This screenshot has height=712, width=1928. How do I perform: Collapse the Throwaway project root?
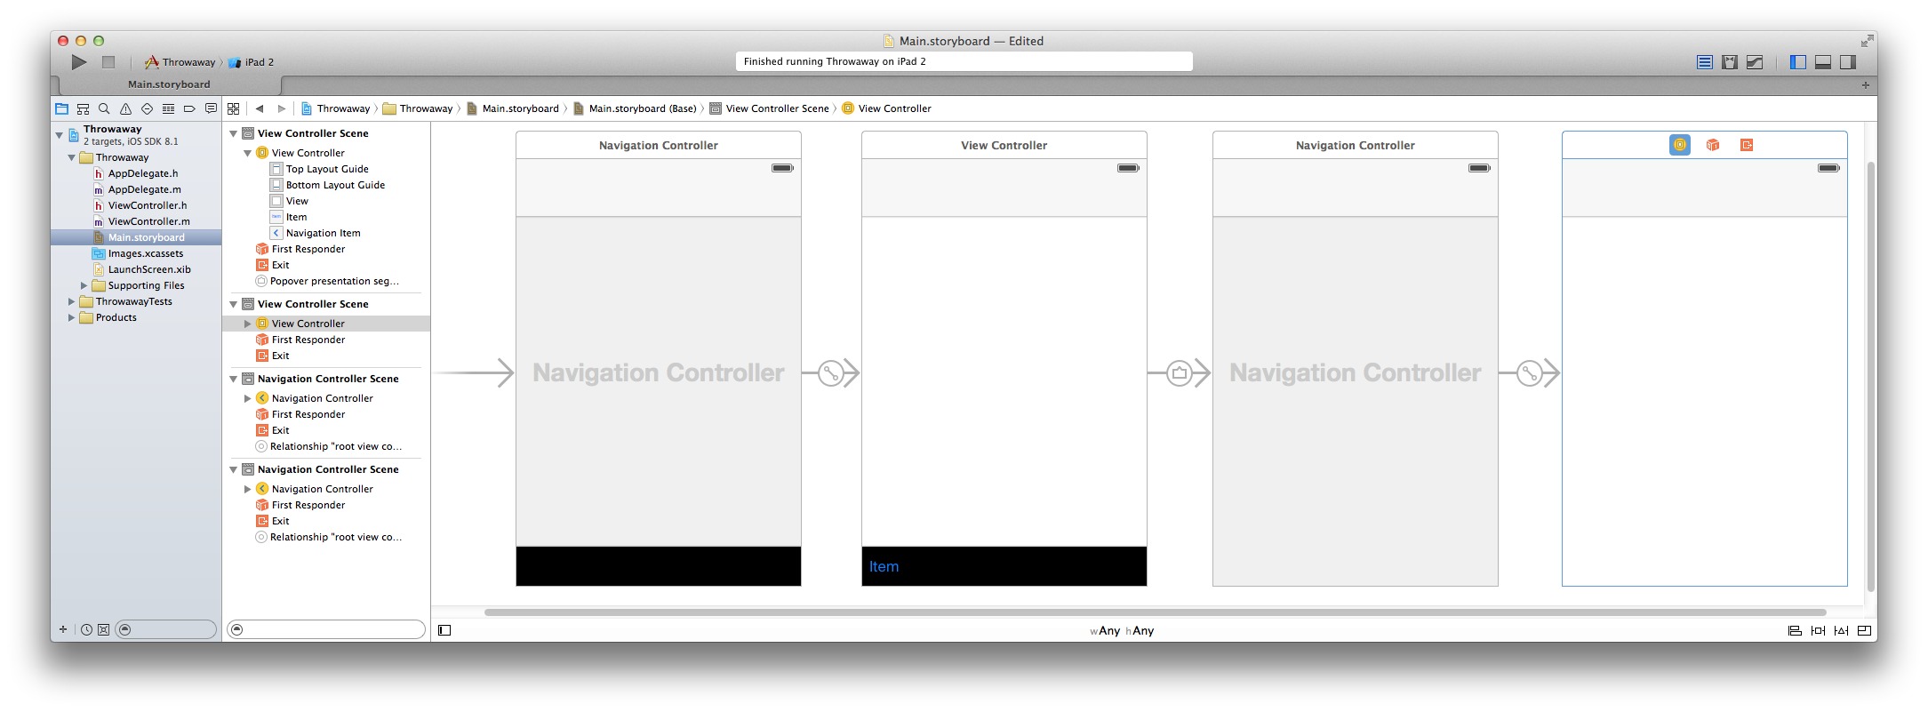coord(60,135)
